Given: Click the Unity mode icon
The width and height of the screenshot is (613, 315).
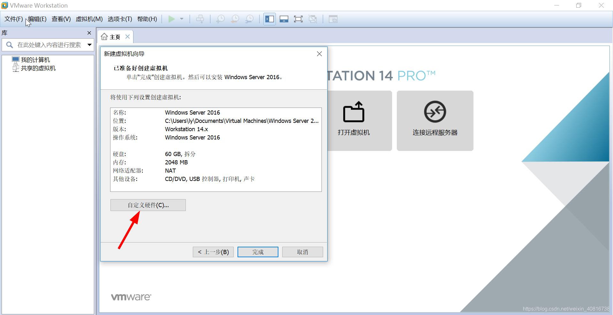Looking at the screenshot, I should pos(313,19).
